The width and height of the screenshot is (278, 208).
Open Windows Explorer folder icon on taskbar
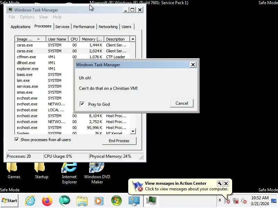coord(82,201)
